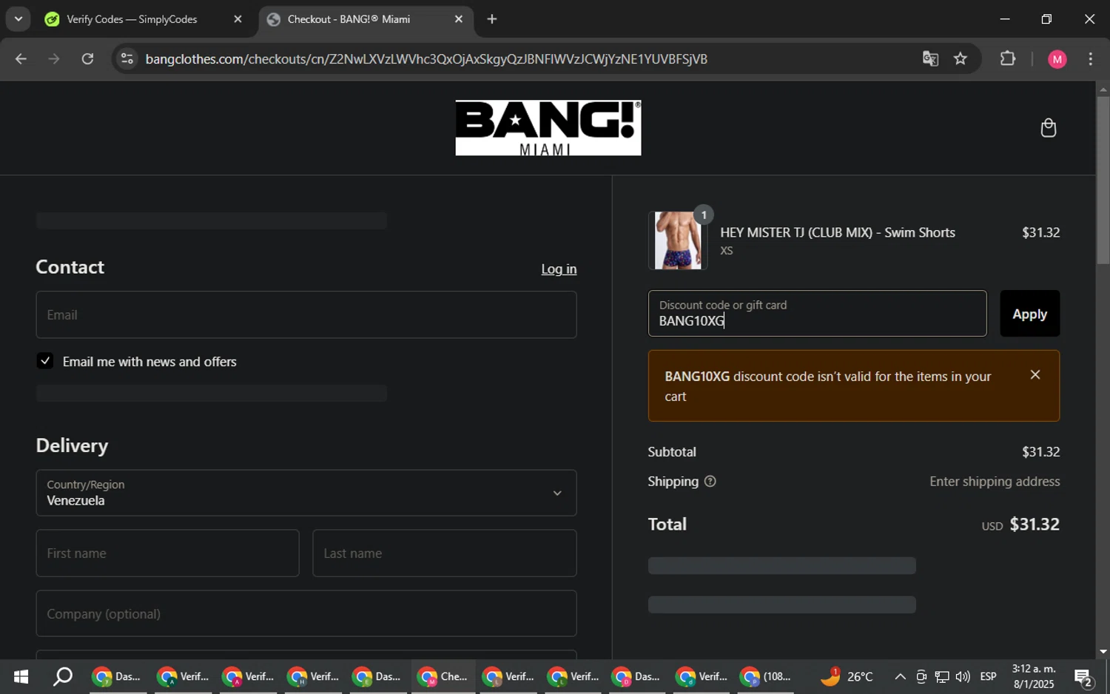Click the First name field

pos(167,553)
